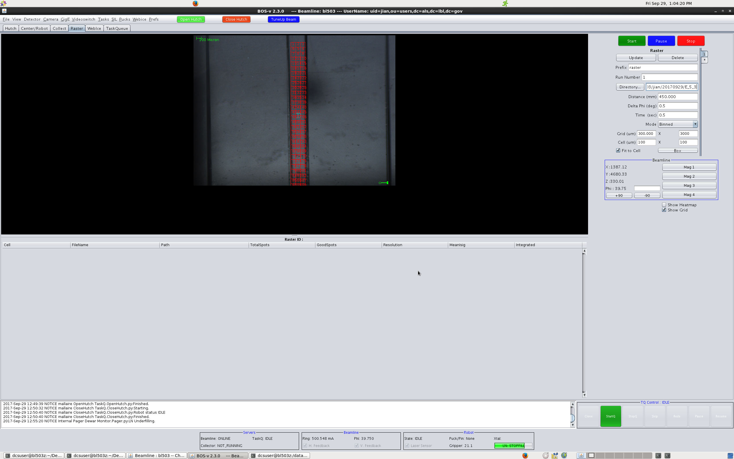Click the trash bin icon
The image size is (734, 459).
coord(730,455)
